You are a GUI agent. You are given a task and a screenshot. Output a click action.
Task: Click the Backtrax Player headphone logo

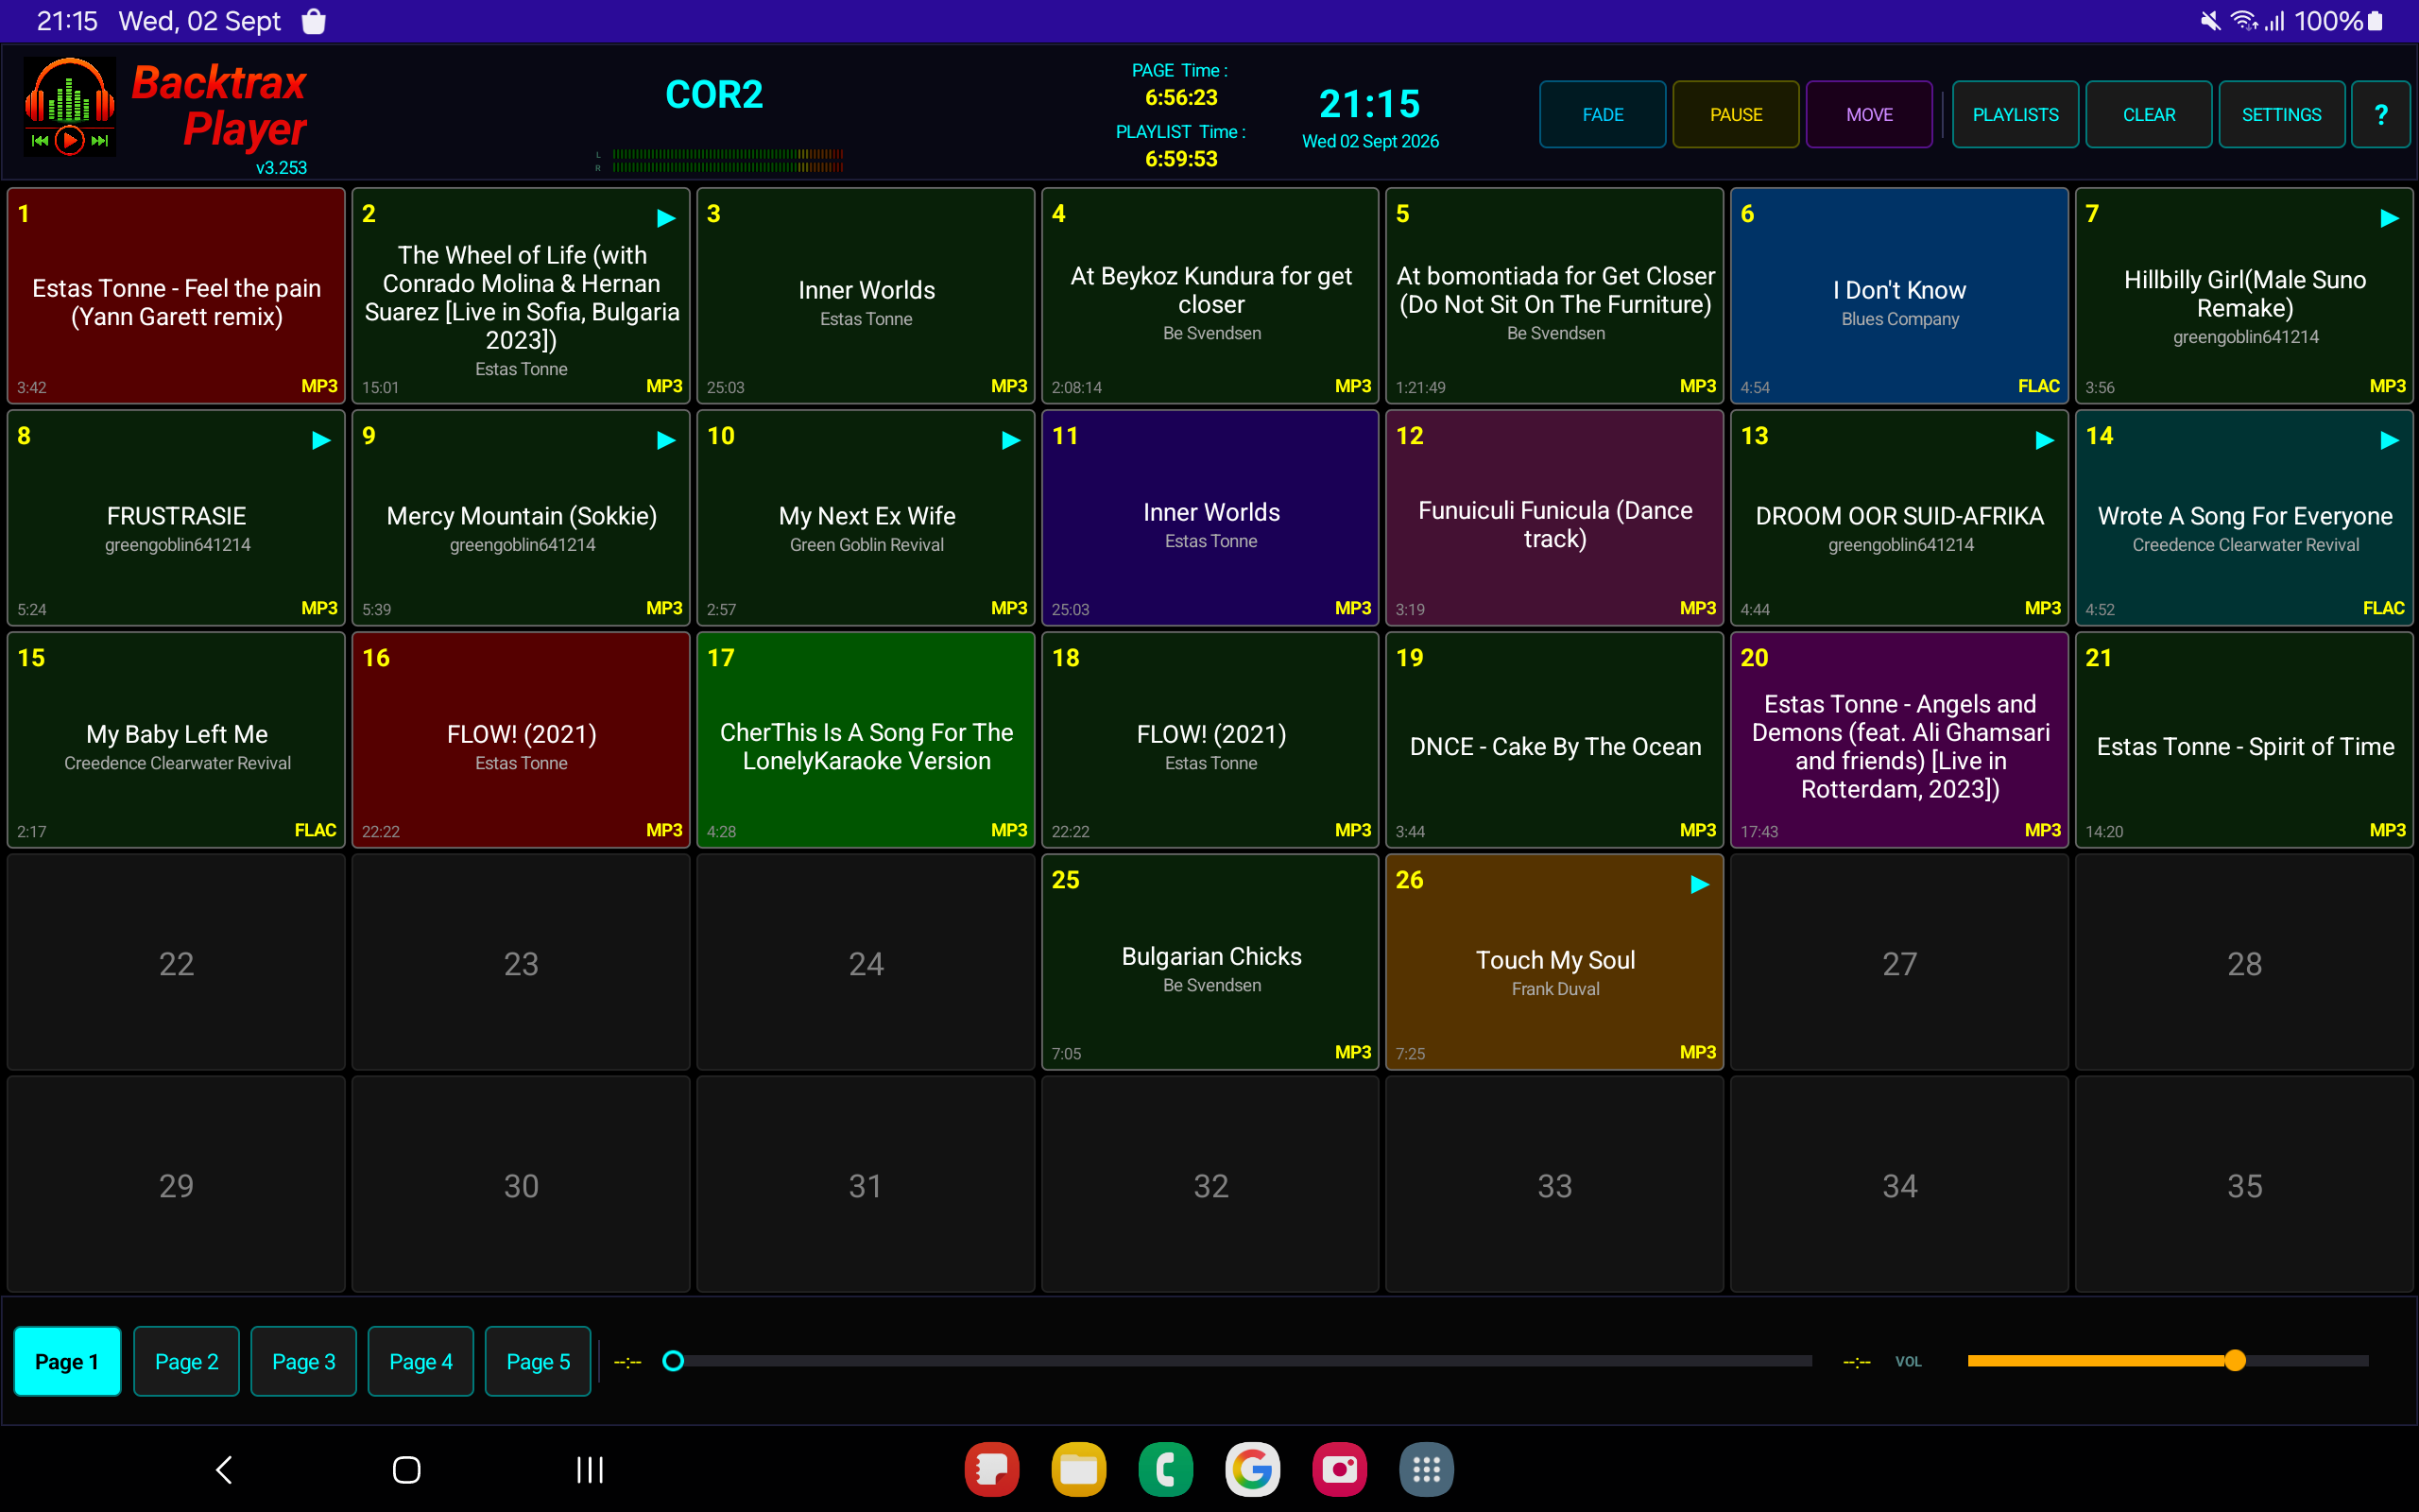69,107
